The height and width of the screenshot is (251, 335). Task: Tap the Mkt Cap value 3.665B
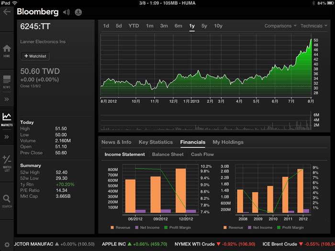click(x=63, y=196)
